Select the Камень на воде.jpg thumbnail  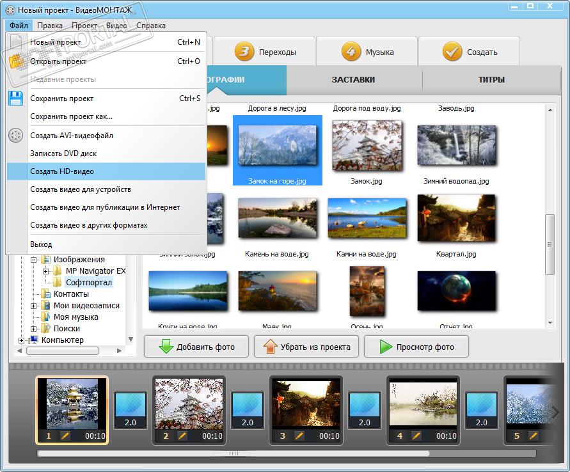coord(278,218)
